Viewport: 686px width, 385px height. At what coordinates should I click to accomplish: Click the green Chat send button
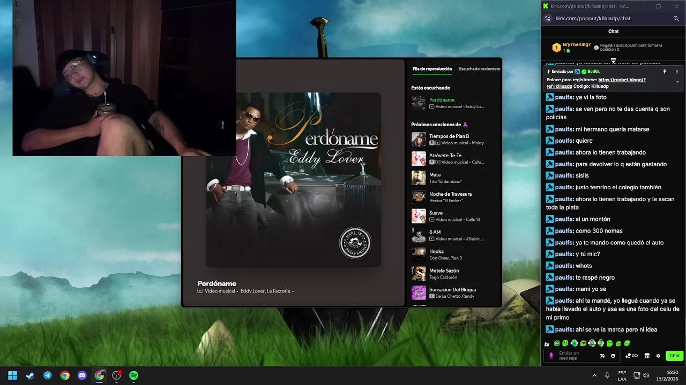pyautogui.click(x=674, y=356)
